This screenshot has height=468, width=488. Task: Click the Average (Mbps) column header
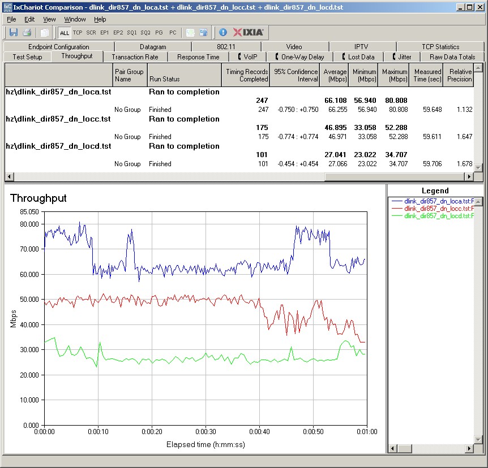point(334,75)
